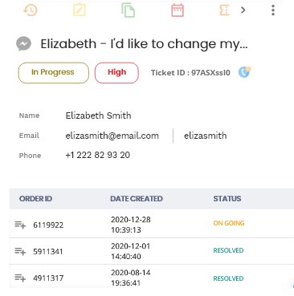Expand order 6119922 row add icon
Screen dimensions: 294x296
click(x=20, y=225)
